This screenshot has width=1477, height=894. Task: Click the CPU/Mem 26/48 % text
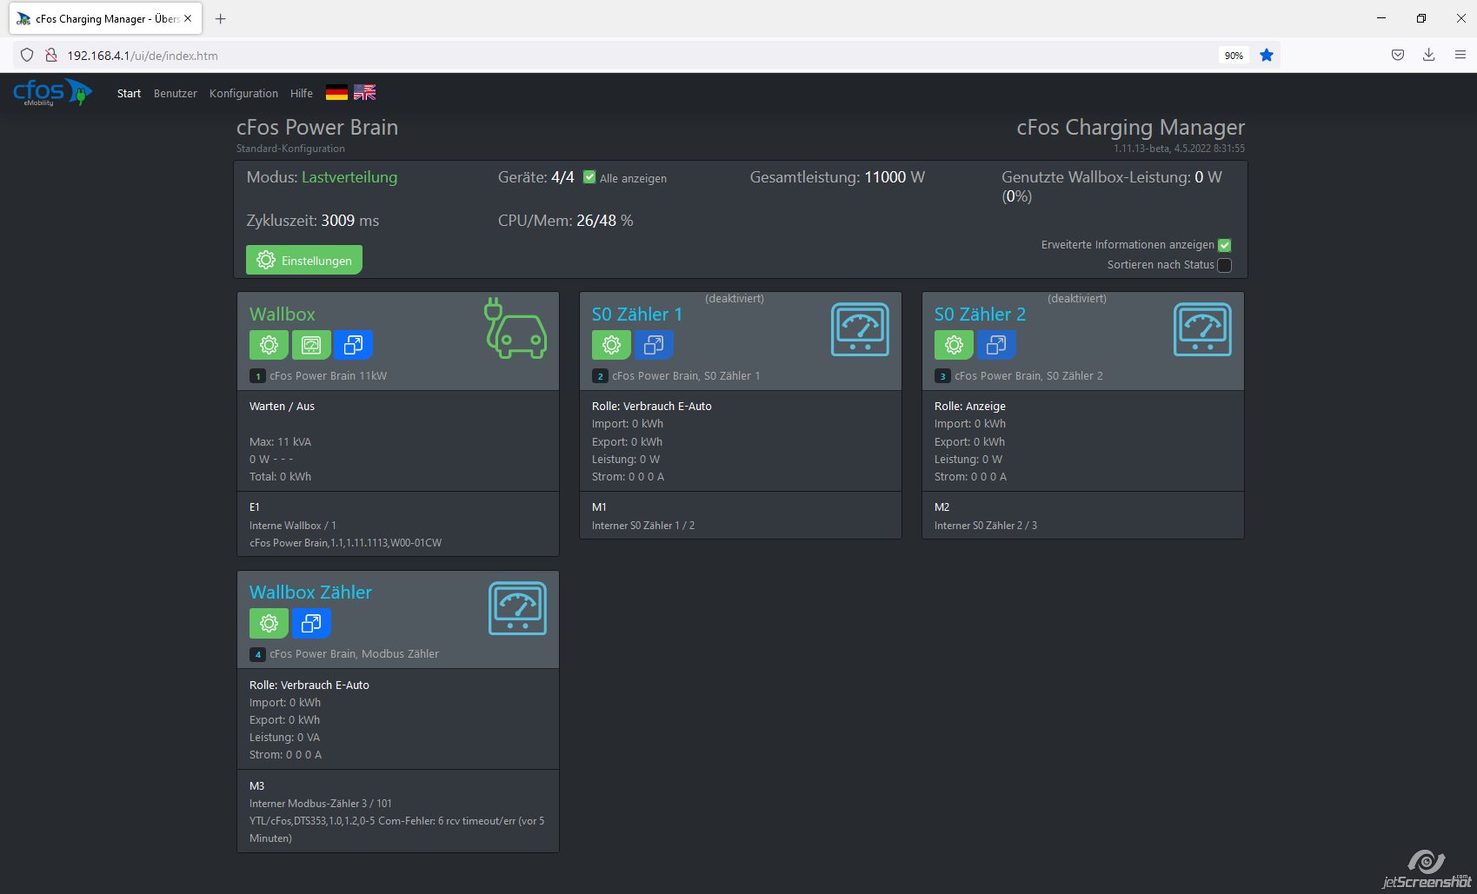[x=565, y=221]
